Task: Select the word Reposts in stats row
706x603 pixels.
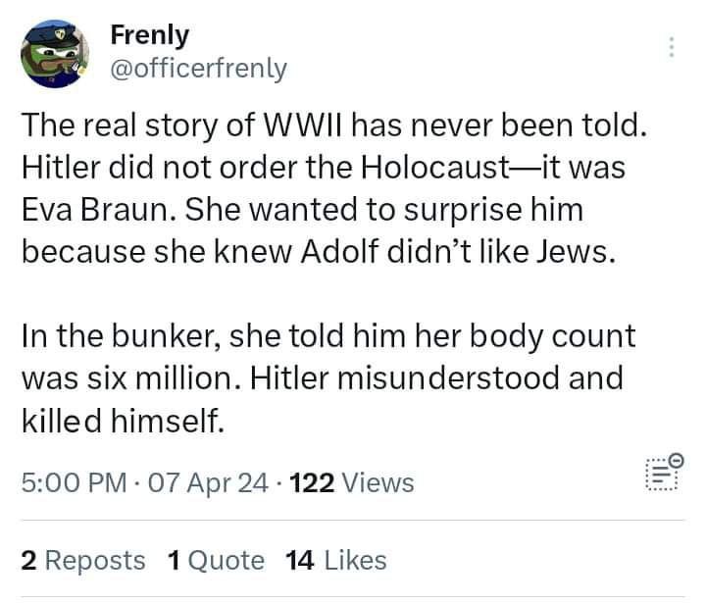Action: [x=95, y=560]
